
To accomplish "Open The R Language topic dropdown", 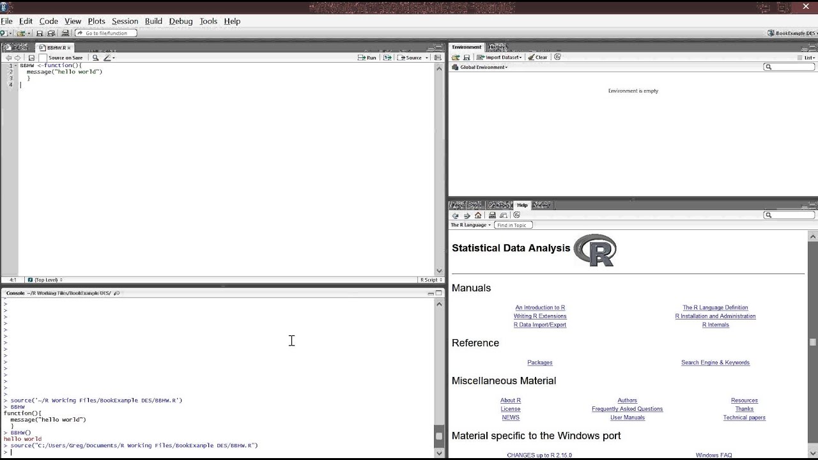I will (x=471, y=225).
